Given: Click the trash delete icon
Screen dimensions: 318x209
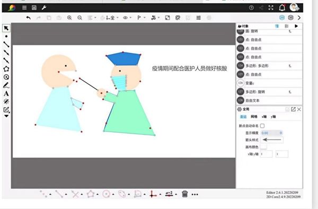Looking at the screenshot, I should 185,194.
